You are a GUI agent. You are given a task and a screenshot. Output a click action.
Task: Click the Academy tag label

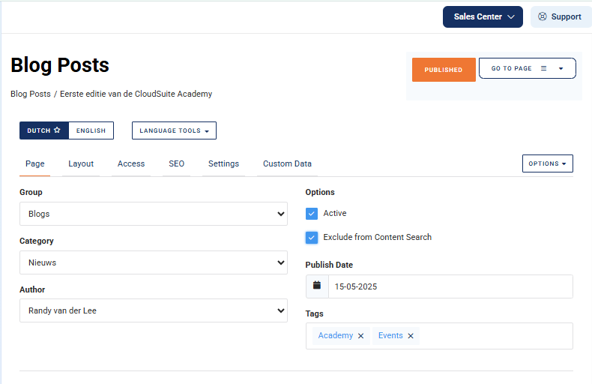[x=335, y=335]
